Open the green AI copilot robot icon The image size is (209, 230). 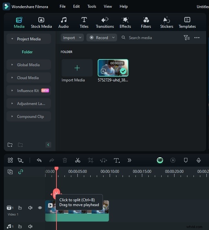[x=160, y=160]
